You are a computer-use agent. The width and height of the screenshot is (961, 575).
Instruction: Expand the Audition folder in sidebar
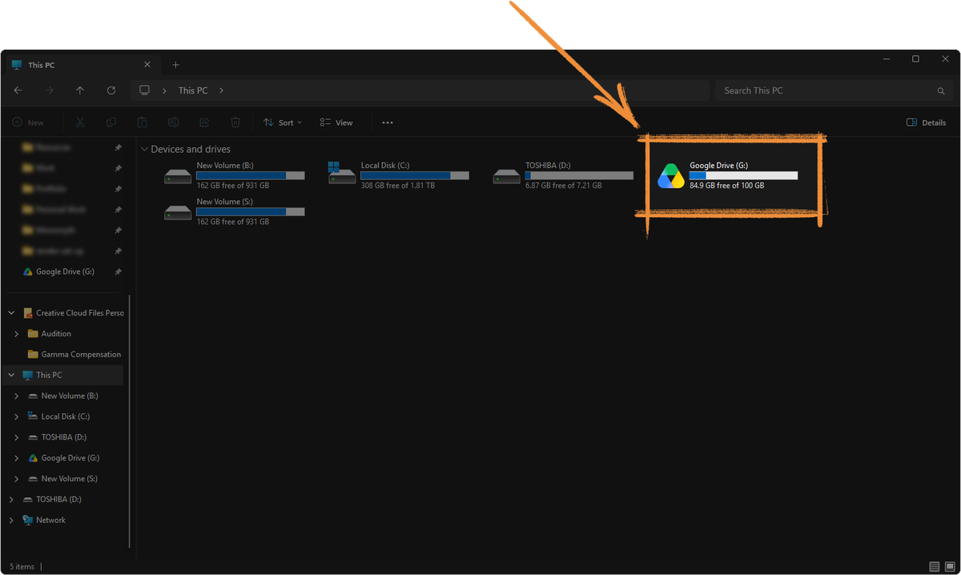click(x=17, y=334)
